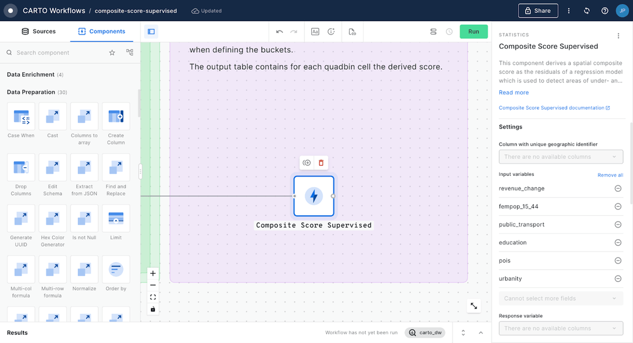The image size is (633, 343).
Task: Star the component search as favorite
Action: (111, 52)
